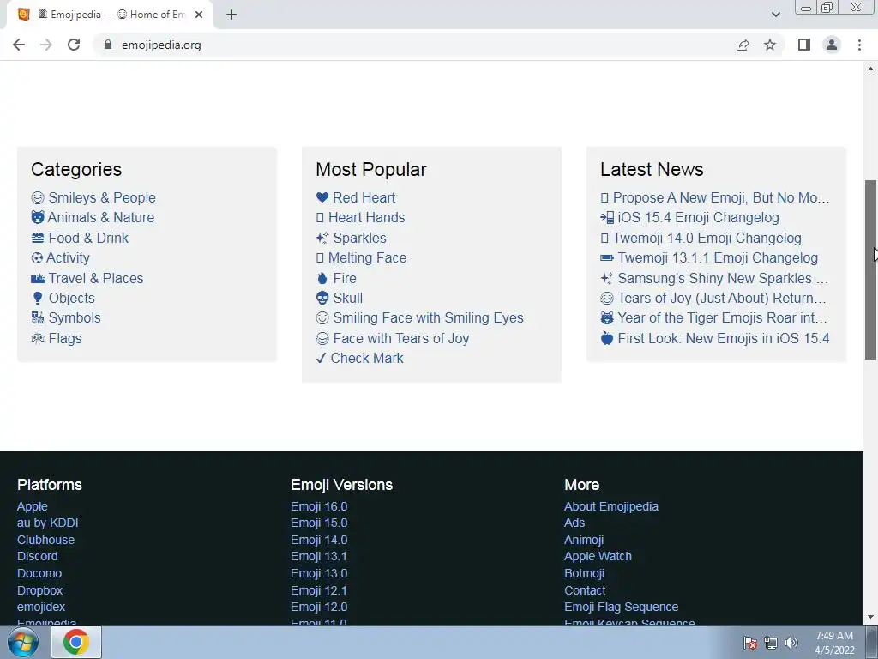Open Samsung's Shiny New Sparkles article
Screen dimensions: 878x659
click(723, 279)
